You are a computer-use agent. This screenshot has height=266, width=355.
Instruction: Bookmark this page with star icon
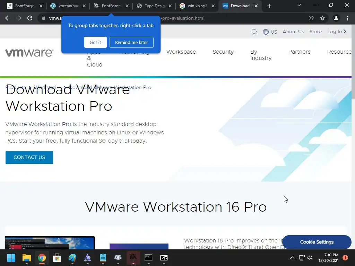[322, 18]
